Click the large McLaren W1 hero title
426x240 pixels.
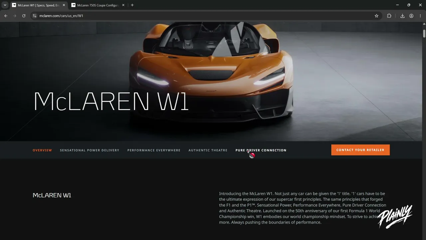click(111, 101)
